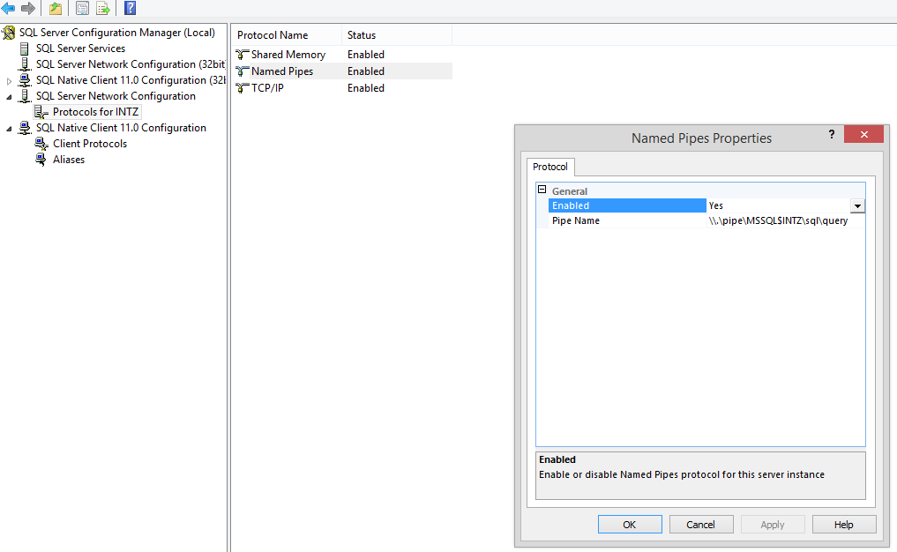Click the Client Protocols icon
The width and height of the screenshot is (897, 552).
[41, 144]
